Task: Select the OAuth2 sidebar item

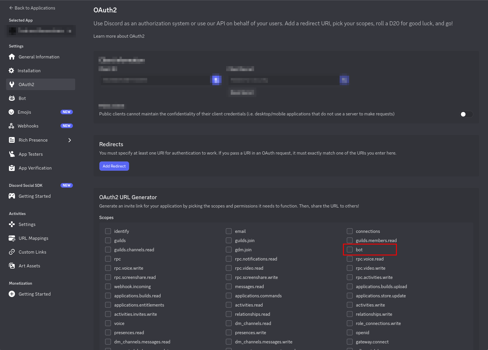Action: pyautogui.click(x=41, y=84)
